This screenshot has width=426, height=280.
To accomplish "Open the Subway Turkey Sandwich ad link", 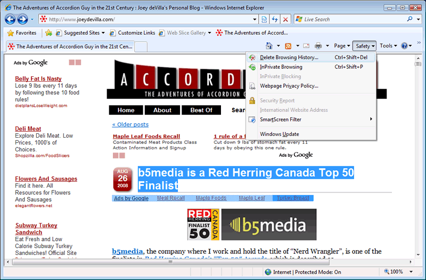I will (x=36, y=229).
